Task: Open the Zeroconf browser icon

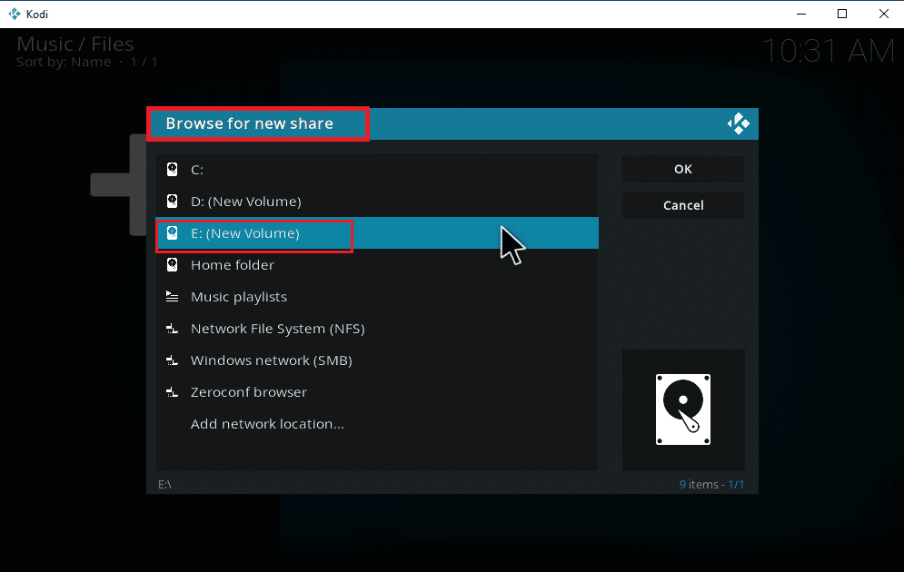Action: [x=173, y=391]
